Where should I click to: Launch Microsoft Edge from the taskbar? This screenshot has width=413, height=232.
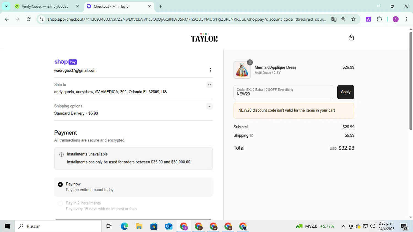[124, 226]
